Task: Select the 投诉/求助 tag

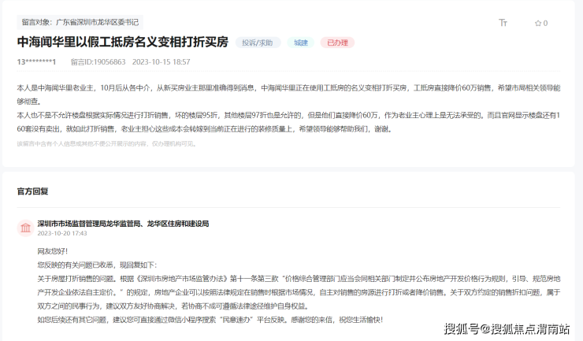Action: tap(258, 43)
